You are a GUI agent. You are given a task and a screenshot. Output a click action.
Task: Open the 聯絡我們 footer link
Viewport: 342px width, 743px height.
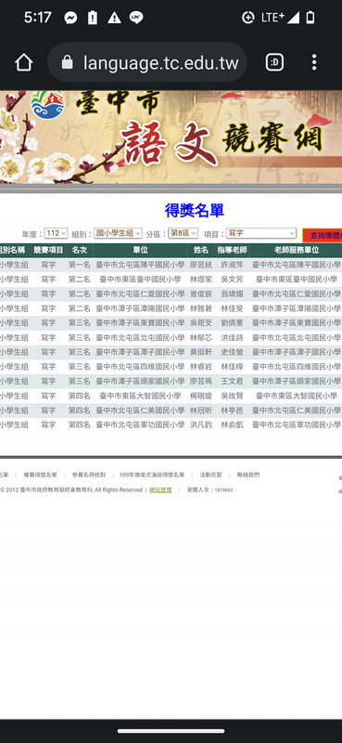pos(248,475)
